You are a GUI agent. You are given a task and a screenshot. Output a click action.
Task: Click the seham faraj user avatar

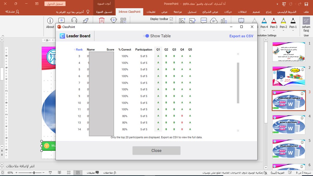306,21
